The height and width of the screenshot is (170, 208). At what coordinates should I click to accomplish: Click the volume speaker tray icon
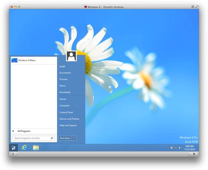point(180,148)
